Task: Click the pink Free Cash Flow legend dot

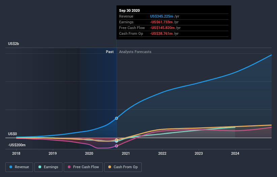Action: pyautogui.click(x=69, y=167)
